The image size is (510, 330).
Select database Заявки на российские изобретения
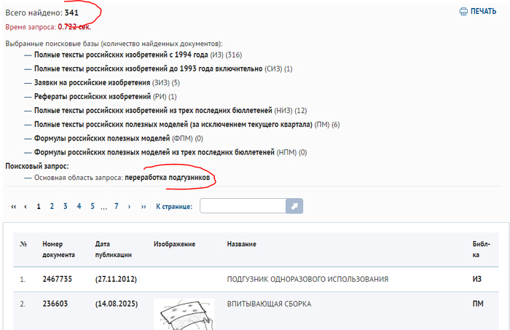point(90,83)
